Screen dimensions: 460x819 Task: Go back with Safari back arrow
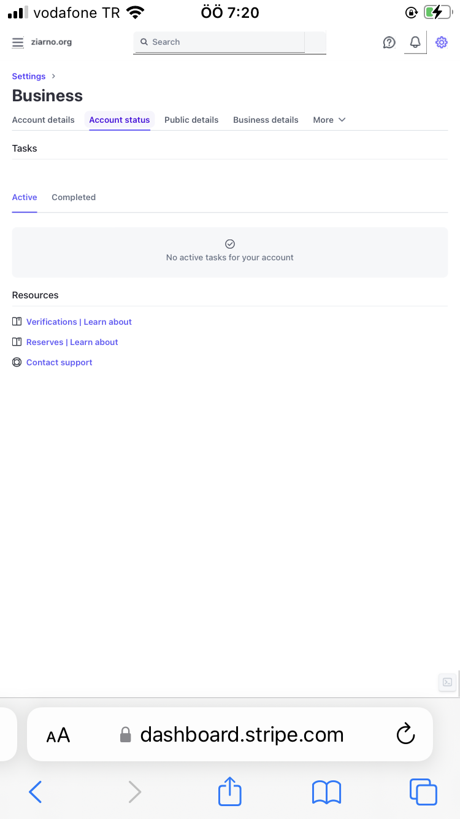pyautogui.click(x=36, y=792)
